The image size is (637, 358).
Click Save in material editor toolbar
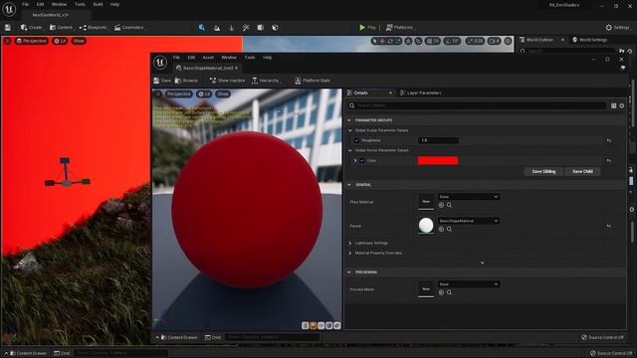pyautogui.click(x=162, y=81)
